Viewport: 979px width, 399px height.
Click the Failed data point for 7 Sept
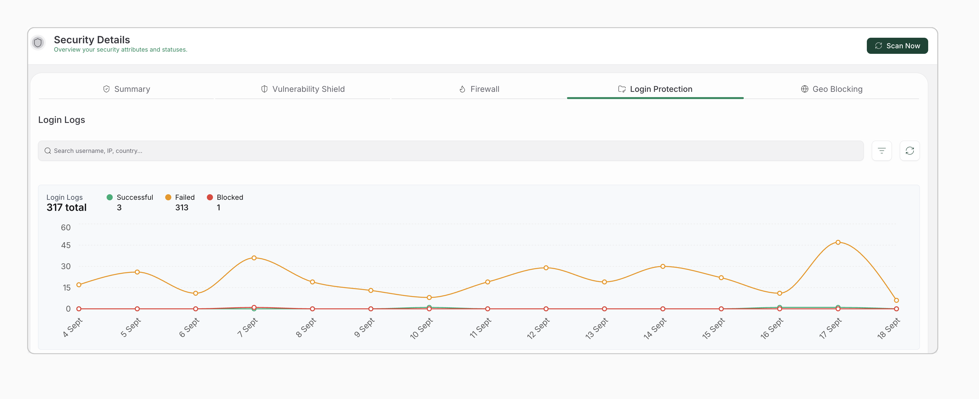[254, 258]
